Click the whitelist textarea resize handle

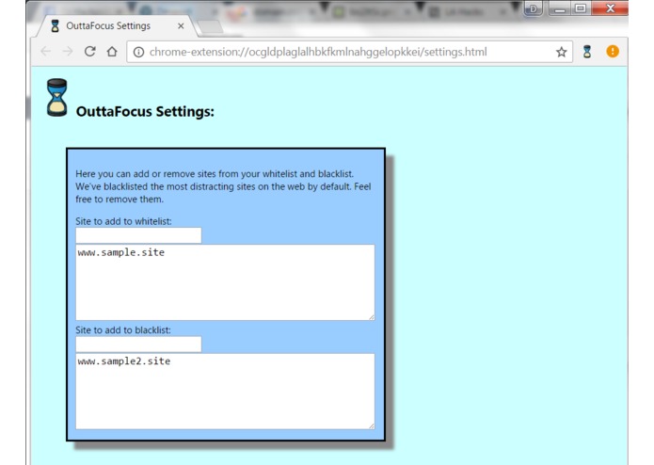pos(372,317)
